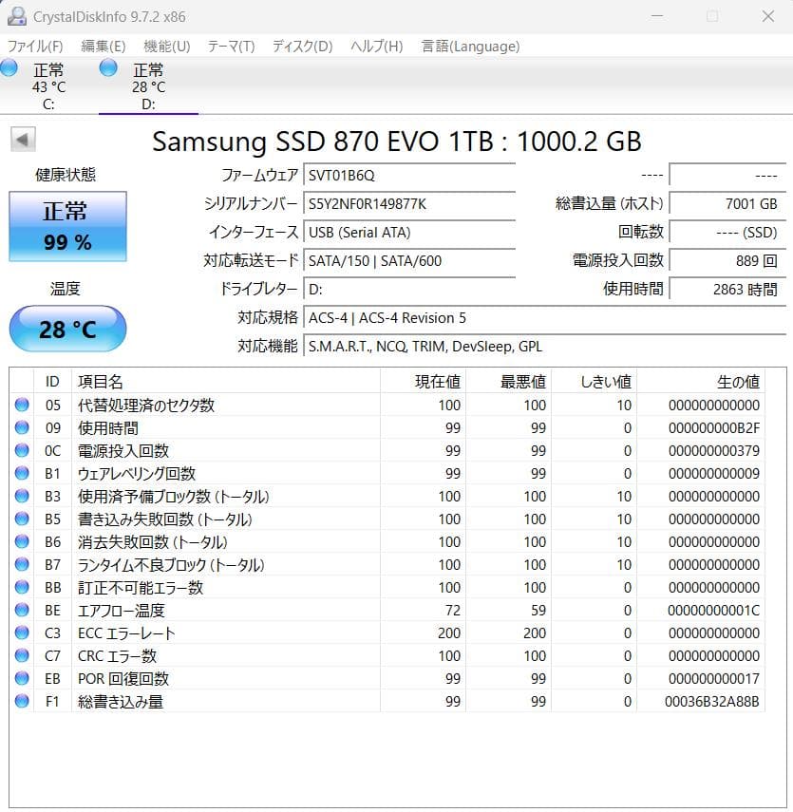This screenshot has width=793, height=812.
Task: Click the 28°C temperature gauge
Action: (66, 328)
